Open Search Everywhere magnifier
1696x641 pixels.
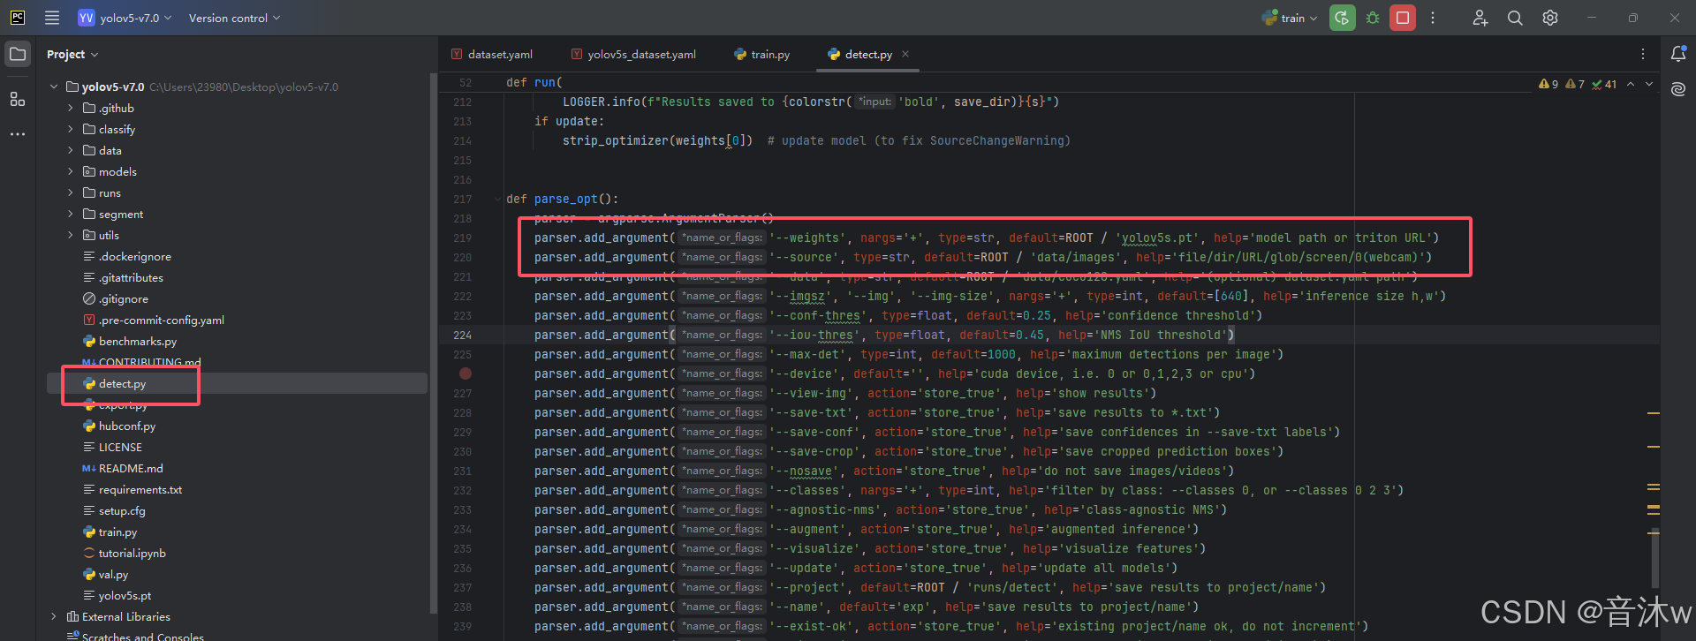point(1515,18)
